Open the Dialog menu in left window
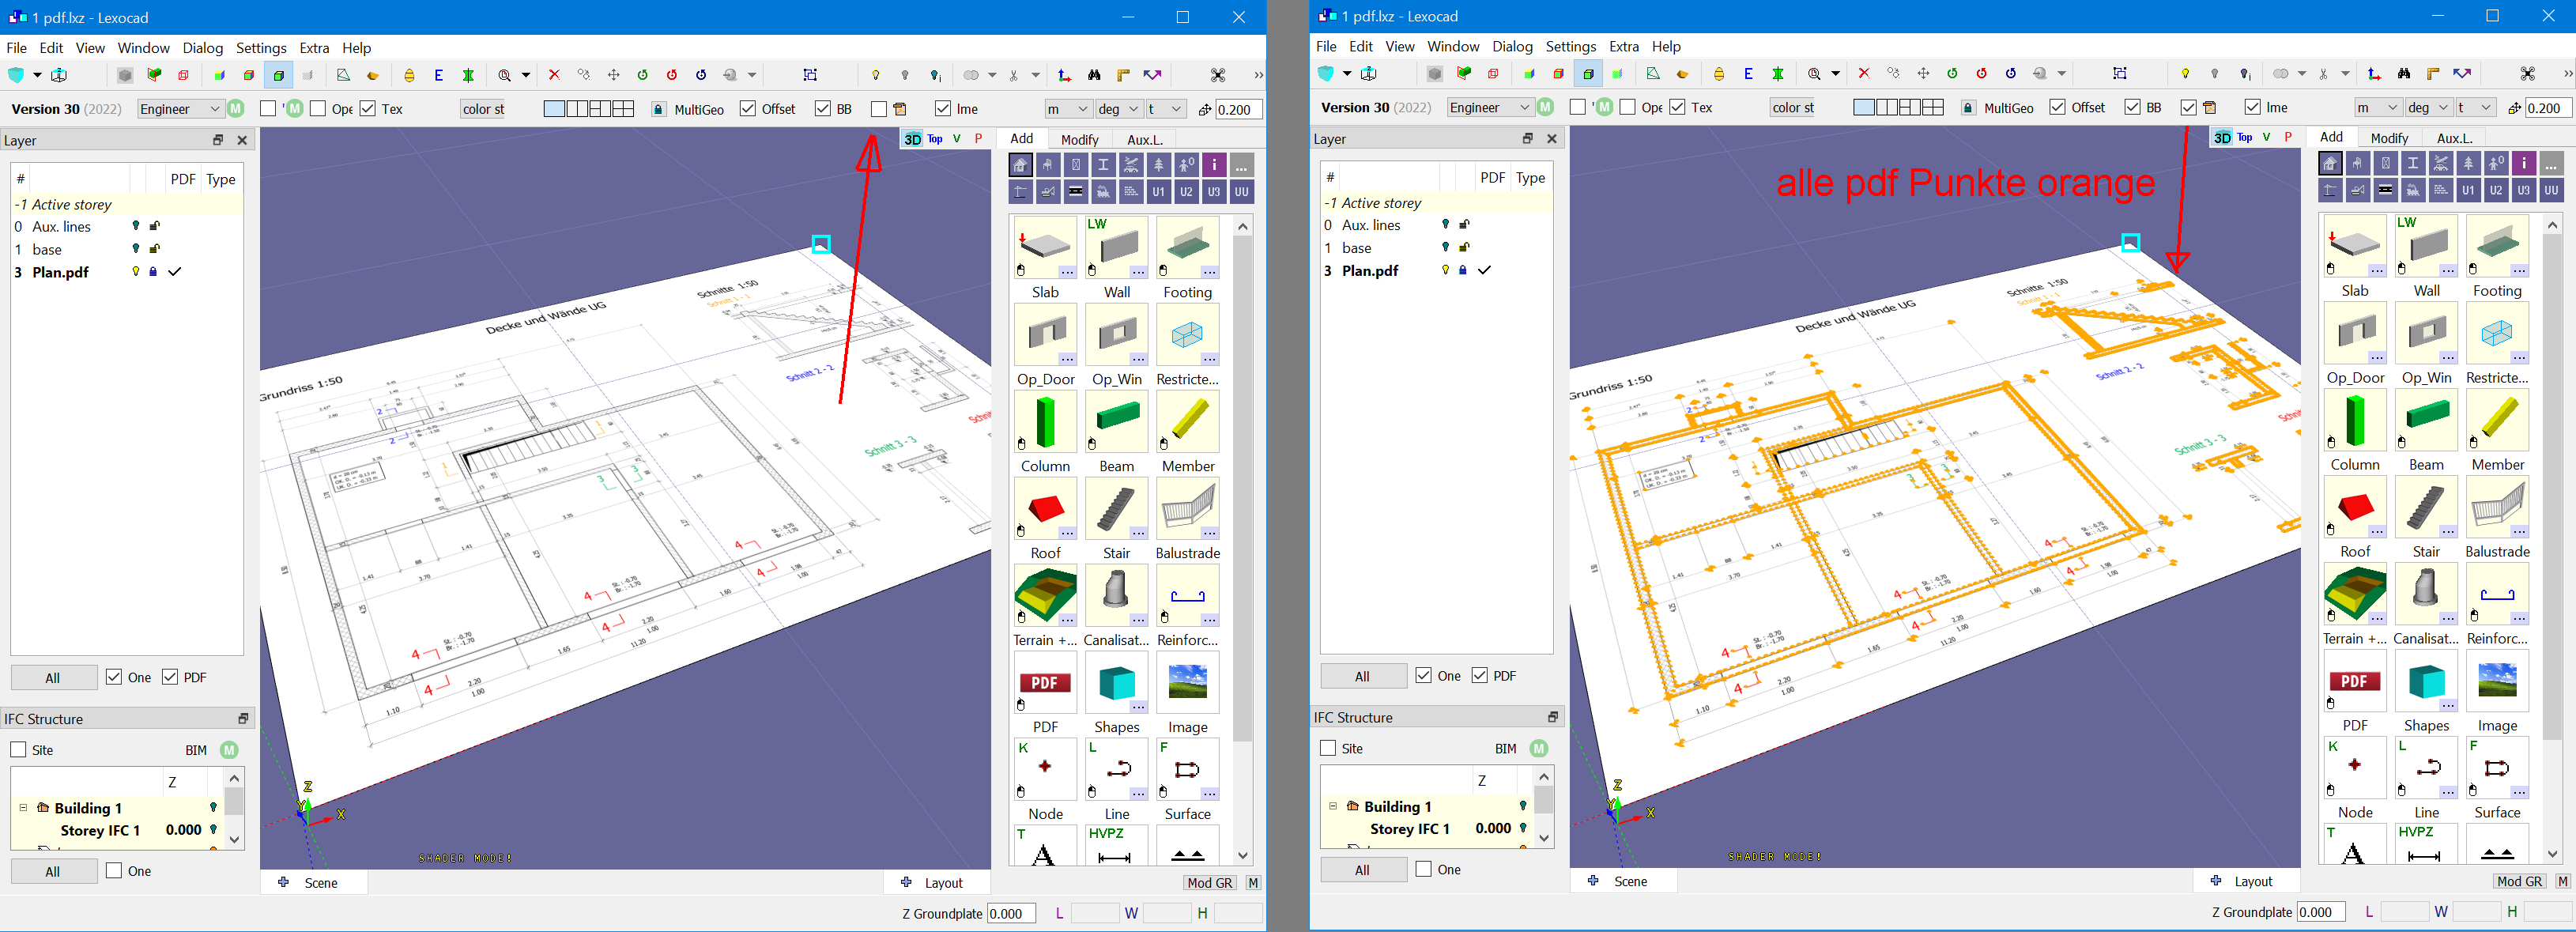 click(x=203, y=48)
